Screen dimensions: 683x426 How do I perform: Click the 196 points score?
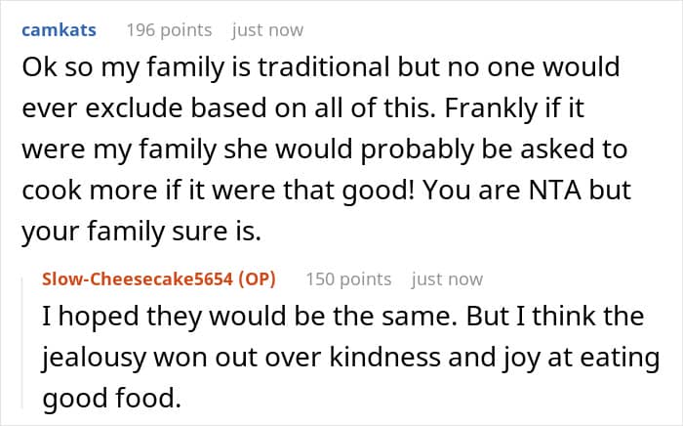[x=169, y=30]
